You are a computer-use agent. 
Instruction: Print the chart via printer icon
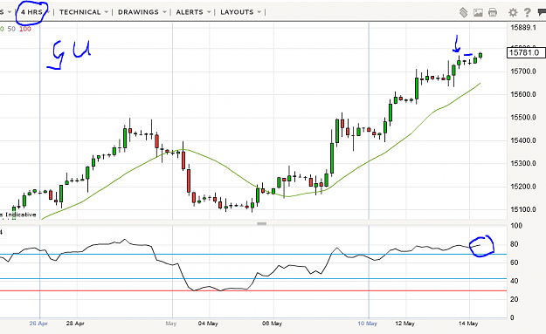(x=493, y=12)
